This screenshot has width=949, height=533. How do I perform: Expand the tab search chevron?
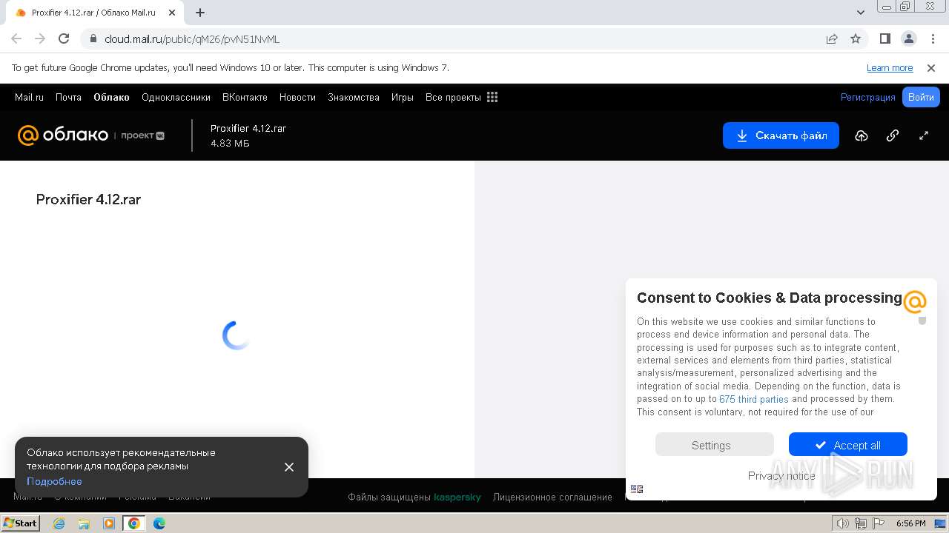coord(861,13)
